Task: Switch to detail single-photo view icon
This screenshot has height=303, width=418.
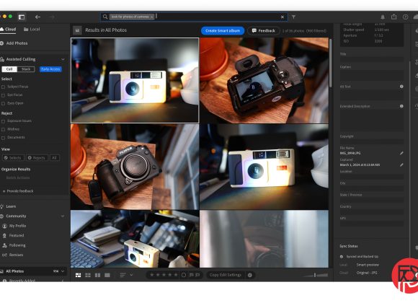Action: 107,275
